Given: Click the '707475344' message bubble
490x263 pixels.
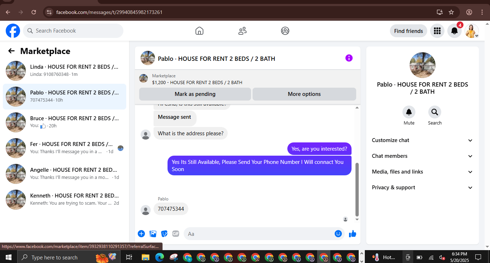Looking at the screenshot, I should tap(171, 209).
